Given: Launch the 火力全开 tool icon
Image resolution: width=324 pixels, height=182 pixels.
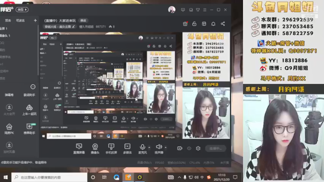Looking at the screenshot, I should coord(9,110).
